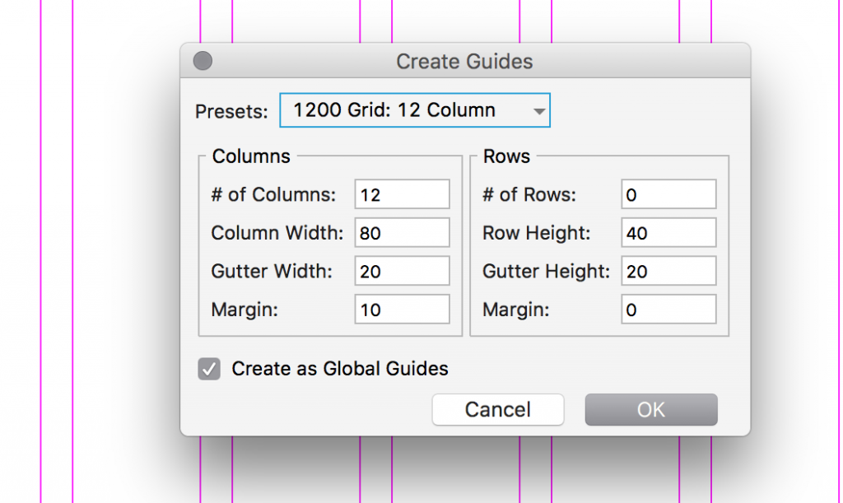Click the Cancel button
Viewport: 843px width, 503px height.
point(497,409)
